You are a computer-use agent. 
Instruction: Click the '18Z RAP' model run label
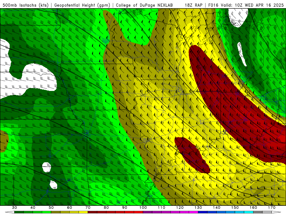pyautogui.click(x=193, y=5)
